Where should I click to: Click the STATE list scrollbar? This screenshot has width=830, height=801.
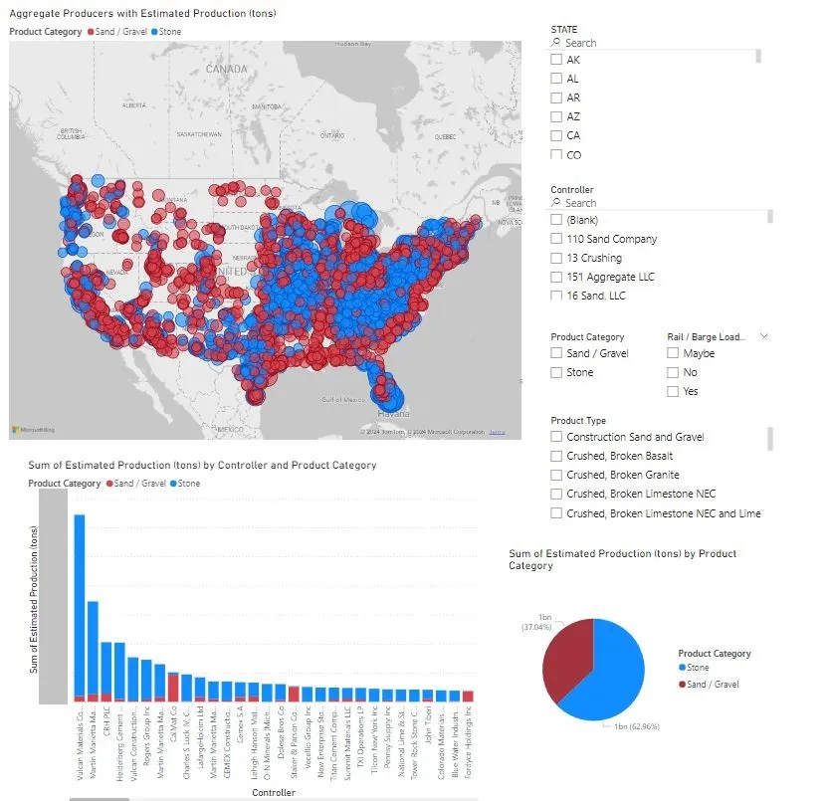tap(758, 56)
